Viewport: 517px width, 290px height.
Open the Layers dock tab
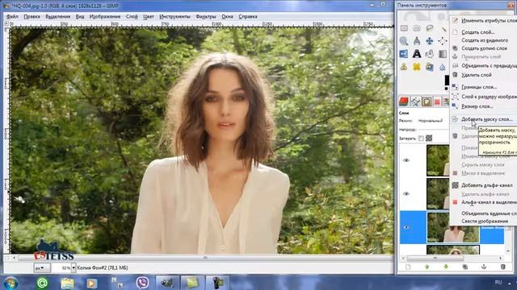point(404,101)
